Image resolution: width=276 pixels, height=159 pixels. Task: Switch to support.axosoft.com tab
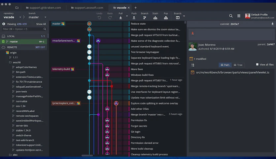[x=87, y=8]
